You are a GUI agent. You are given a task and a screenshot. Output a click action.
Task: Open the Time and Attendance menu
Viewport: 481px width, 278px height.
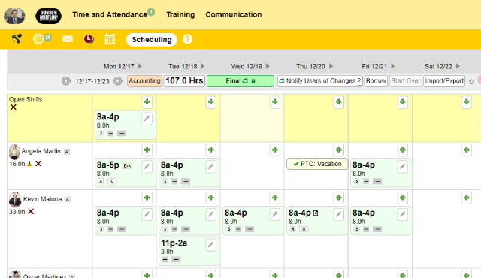[110, 14]
